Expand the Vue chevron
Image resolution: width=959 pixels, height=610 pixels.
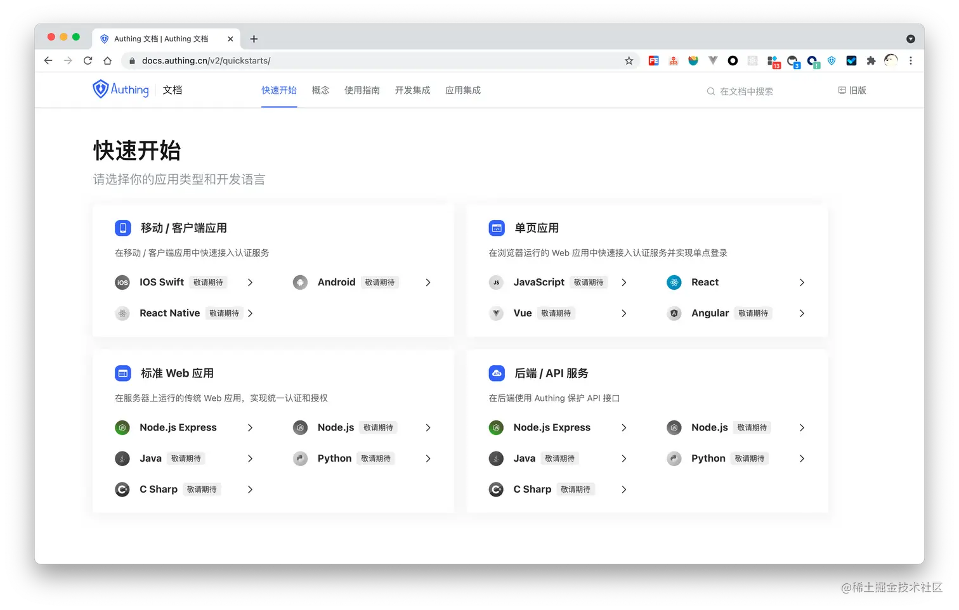click(x=624, y=313)
